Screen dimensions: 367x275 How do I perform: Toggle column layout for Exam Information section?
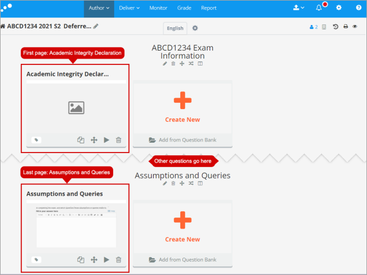coord(200,63)
